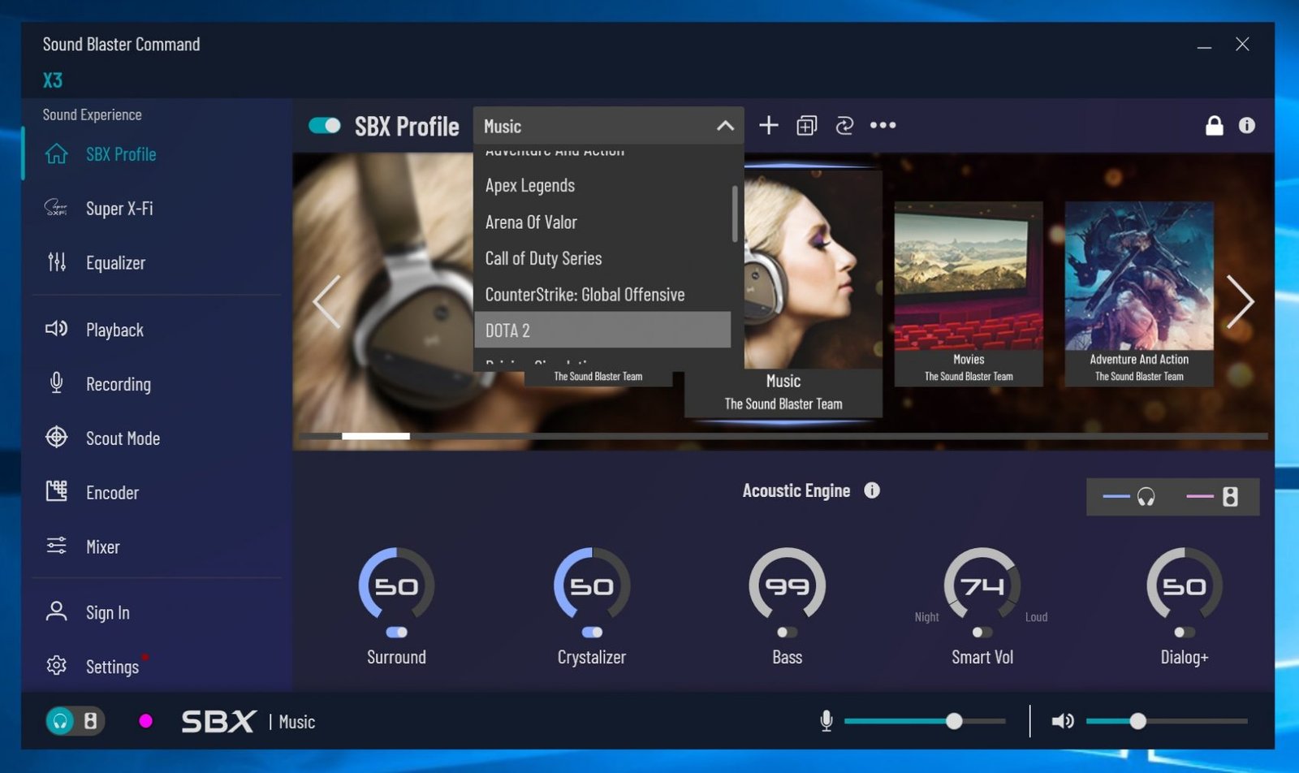Toggle the Crystalizer effect switch
Screen dimensions: 1299x773
[592, 633]
